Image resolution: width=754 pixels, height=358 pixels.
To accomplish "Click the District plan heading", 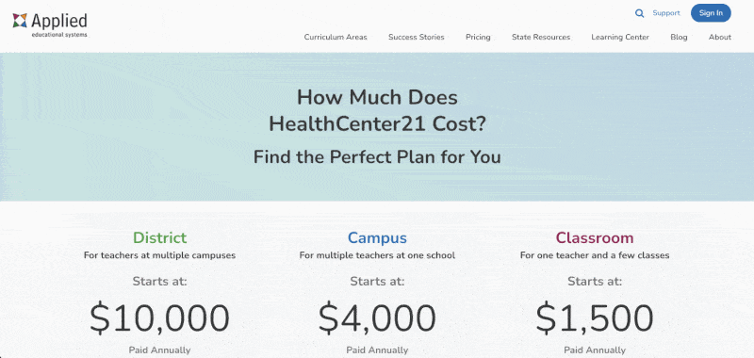I will pos(159,237).
